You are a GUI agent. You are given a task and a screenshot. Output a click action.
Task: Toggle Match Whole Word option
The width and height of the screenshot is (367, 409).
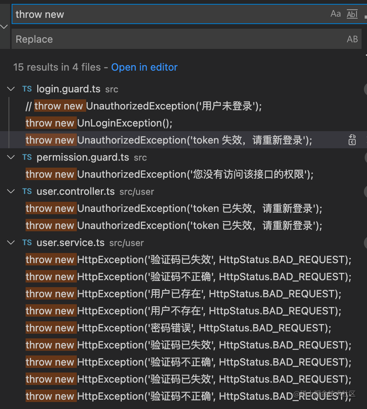(x=352, y=14)
